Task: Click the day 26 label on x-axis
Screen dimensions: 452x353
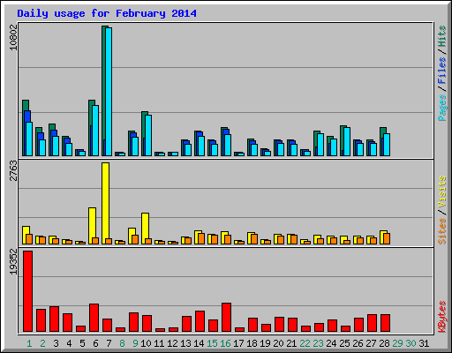Action: pyautogui.click(x=358, y=343)
